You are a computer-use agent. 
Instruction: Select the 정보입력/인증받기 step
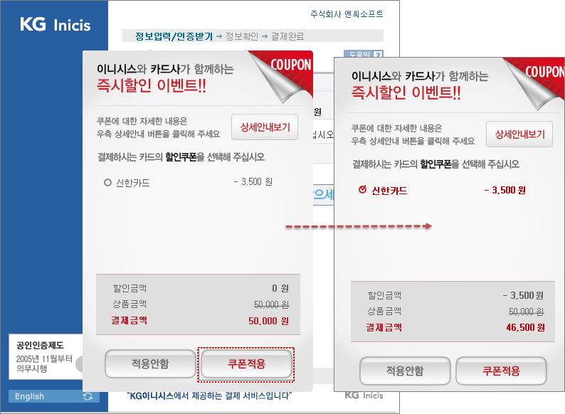click(168, 36)
